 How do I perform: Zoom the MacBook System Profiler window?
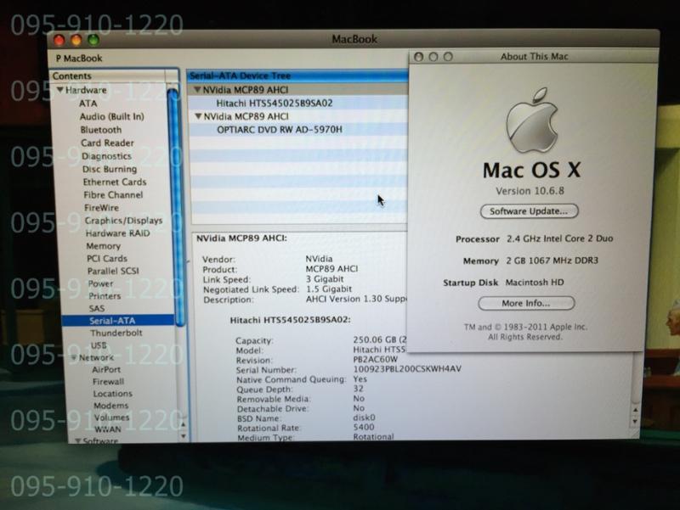click(93, 40)
